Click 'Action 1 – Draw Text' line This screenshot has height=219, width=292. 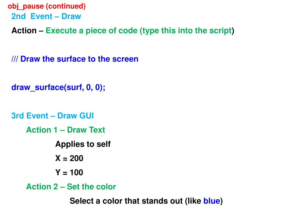click(66, 130)
